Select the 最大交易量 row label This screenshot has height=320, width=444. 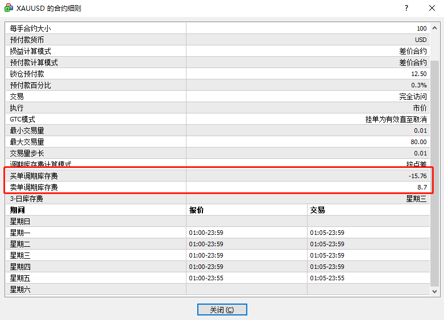click(x=27, y=142)
